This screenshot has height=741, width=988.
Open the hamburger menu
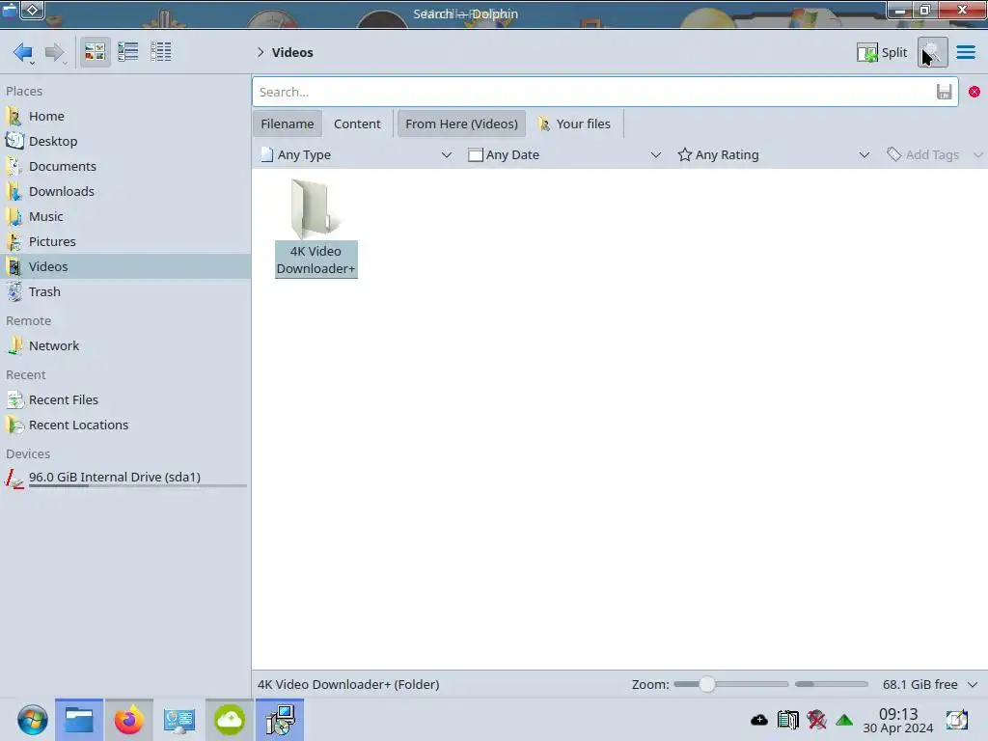(965, 52)
